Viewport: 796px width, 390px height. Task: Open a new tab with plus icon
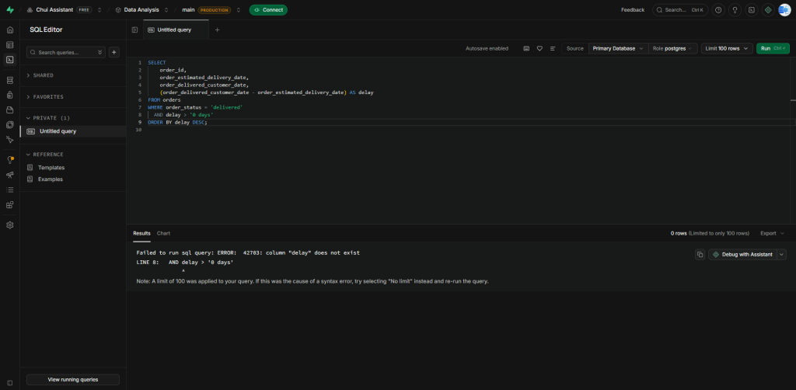pos(218,30)
